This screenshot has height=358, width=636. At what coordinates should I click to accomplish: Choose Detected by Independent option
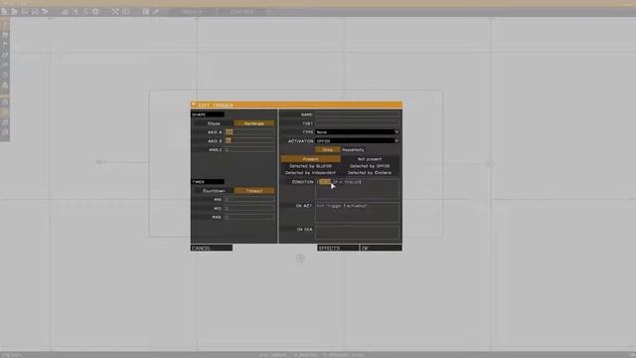click(311, 172)
